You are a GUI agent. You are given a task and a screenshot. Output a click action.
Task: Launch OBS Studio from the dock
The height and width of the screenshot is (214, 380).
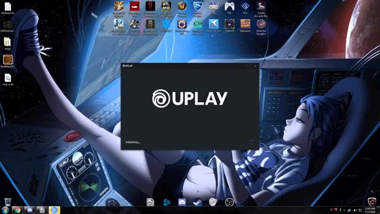(229, 202)
